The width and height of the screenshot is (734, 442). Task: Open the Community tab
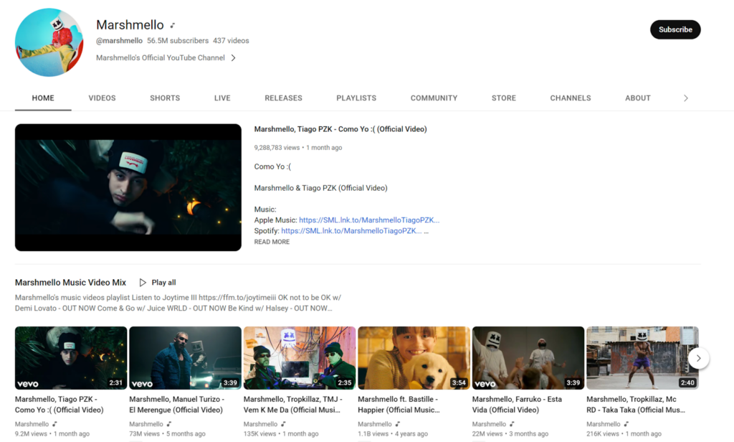click(x=434, y=98)
